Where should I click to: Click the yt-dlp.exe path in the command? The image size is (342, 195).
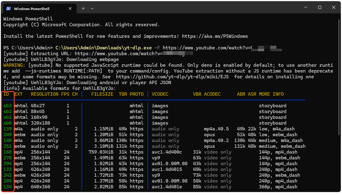pyautogui.click(x=104, y=48)
